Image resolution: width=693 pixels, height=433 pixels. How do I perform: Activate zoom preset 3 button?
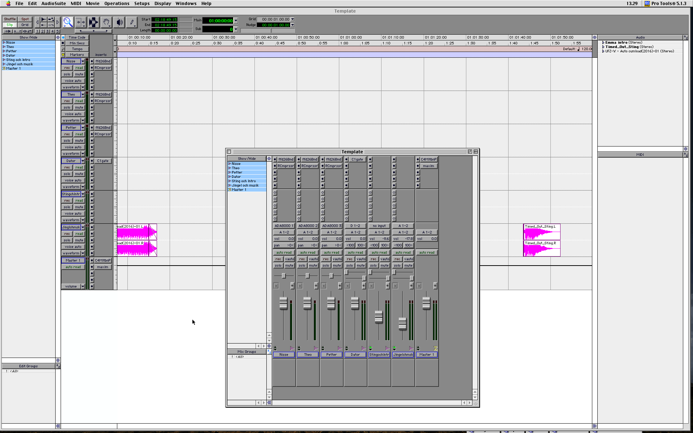[x=47, y=31]
